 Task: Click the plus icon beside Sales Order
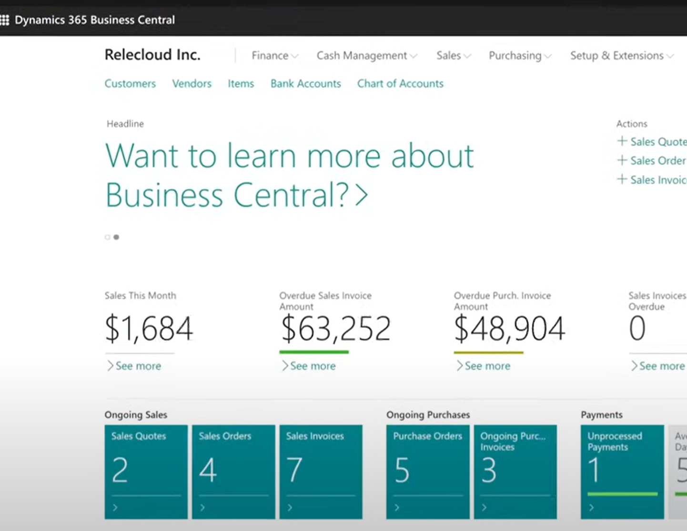click(x=621, y=160)
